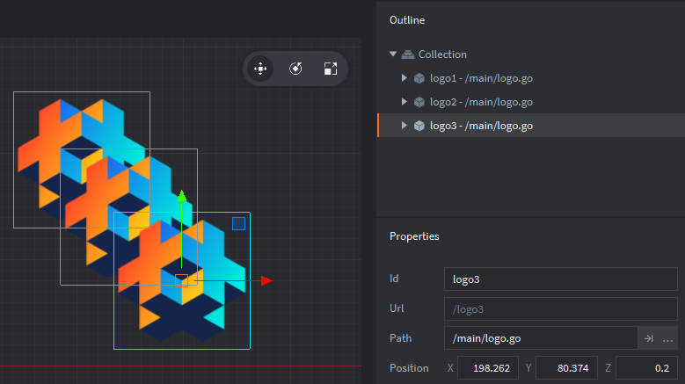Screen dimensions: 685x384
Task: Click the go-to-resource arrow beside the Path field
Action: (648, 338)
